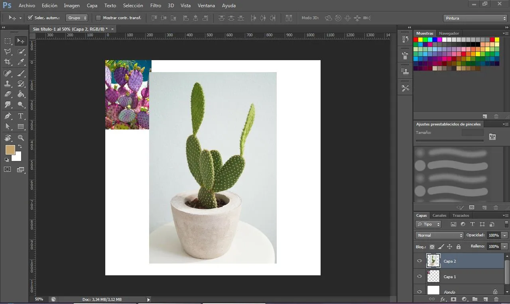This screenshot has width=510, height=304.
Task: Hide the Capa 2 layer
Action: (419, 261)
